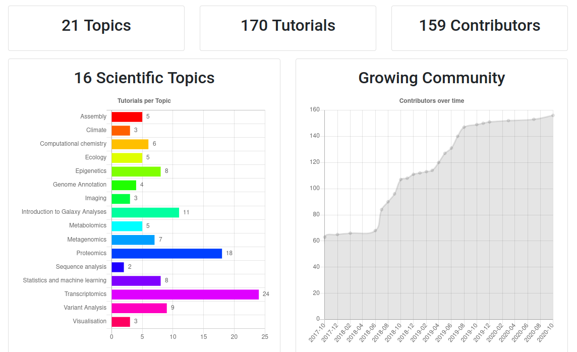
Task: Click the Ecology bar in chart
Action: 127,157
